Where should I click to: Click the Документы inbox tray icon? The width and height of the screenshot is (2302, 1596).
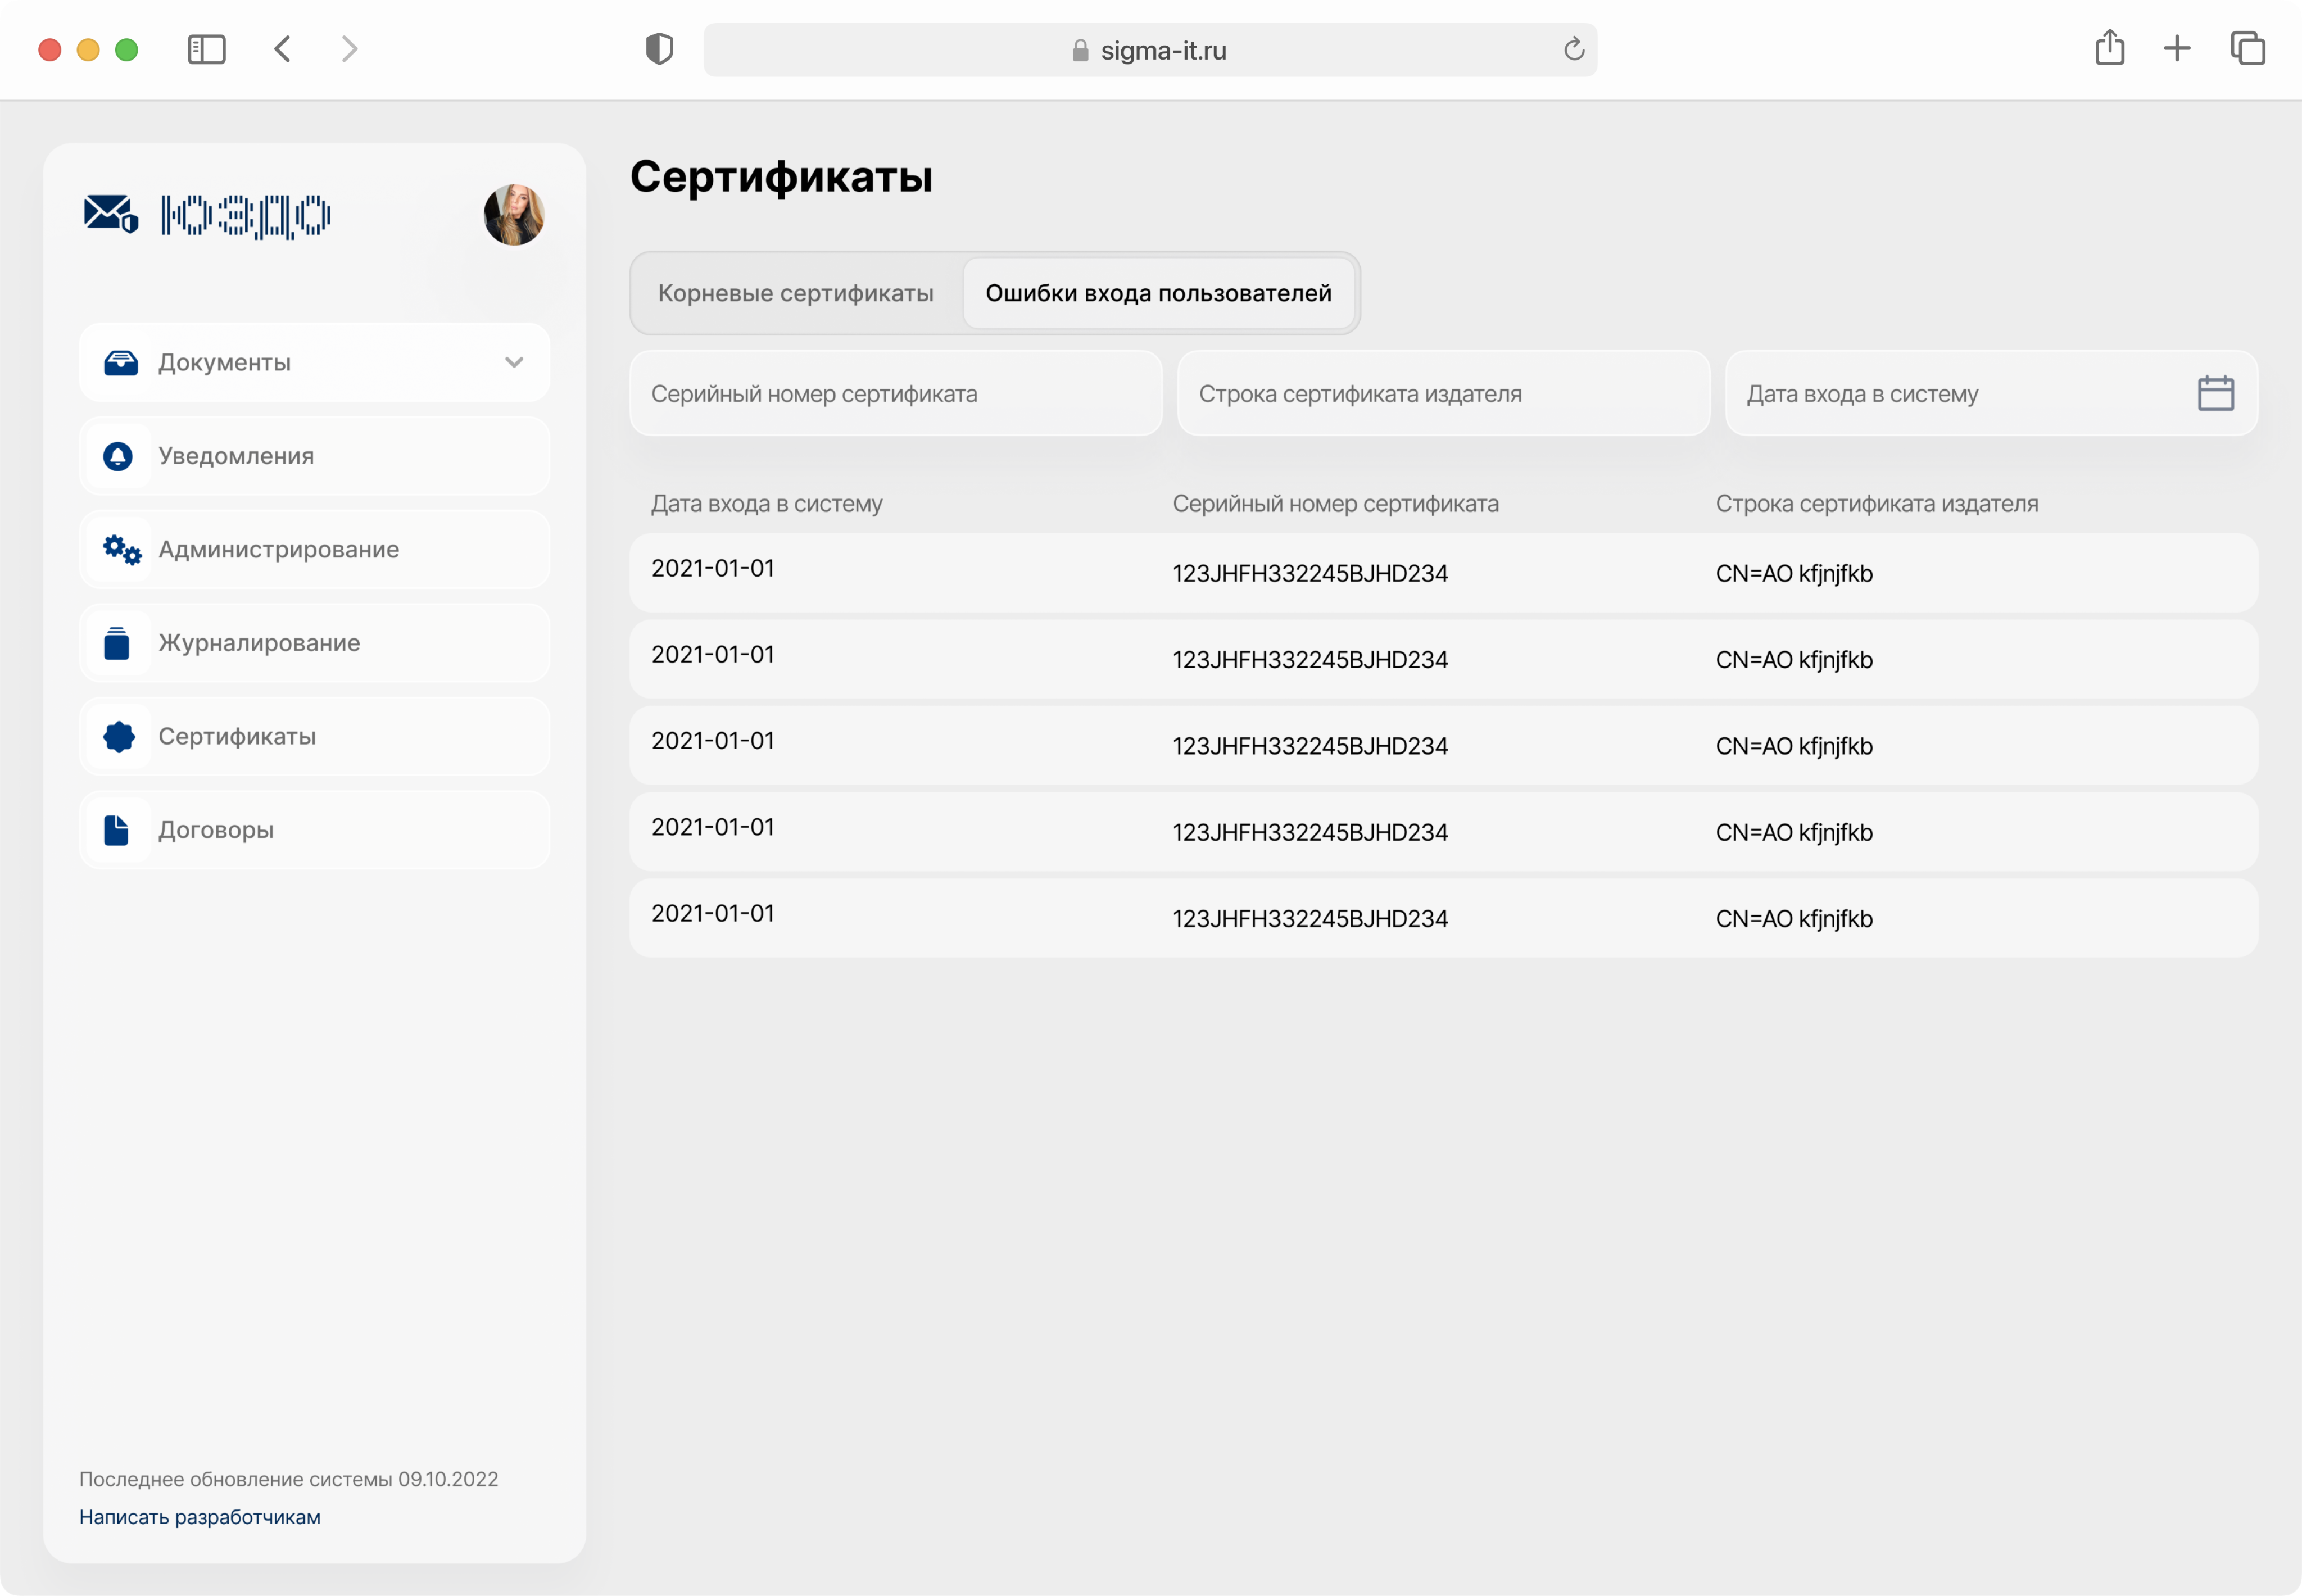[121, 362]
